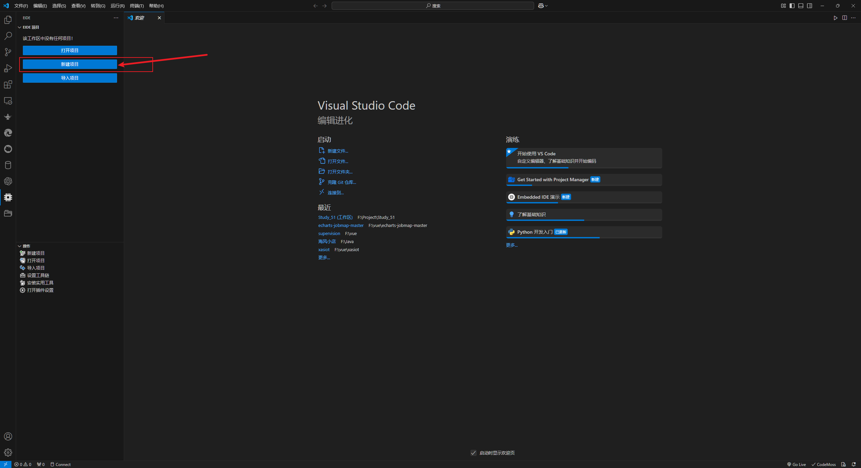
Task: Open the Search view magnifier icon
Action: click(8, 36)
